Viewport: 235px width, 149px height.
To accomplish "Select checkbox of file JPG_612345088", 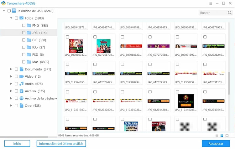I will (x=177, y=92).
